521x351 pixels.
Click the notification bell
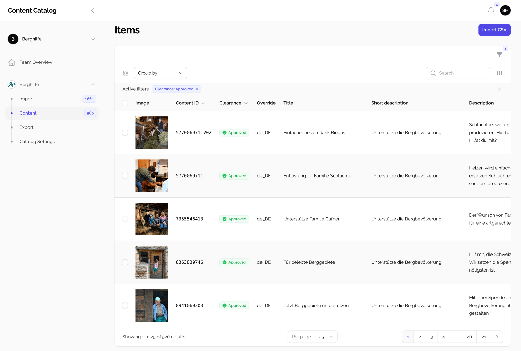click(491, 10)
